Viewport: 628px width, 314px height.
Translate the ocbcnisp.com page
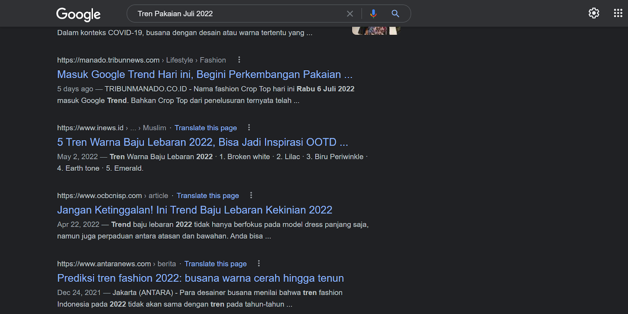click(208, 195)
